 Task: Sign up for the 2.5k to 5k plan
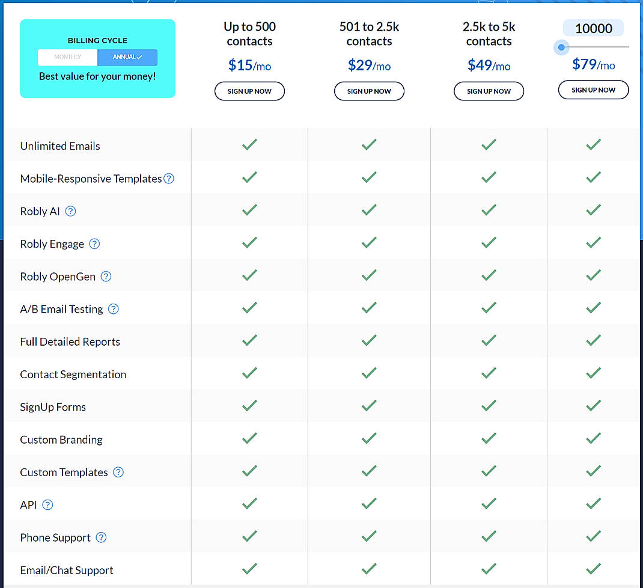(x=489, y=91)
